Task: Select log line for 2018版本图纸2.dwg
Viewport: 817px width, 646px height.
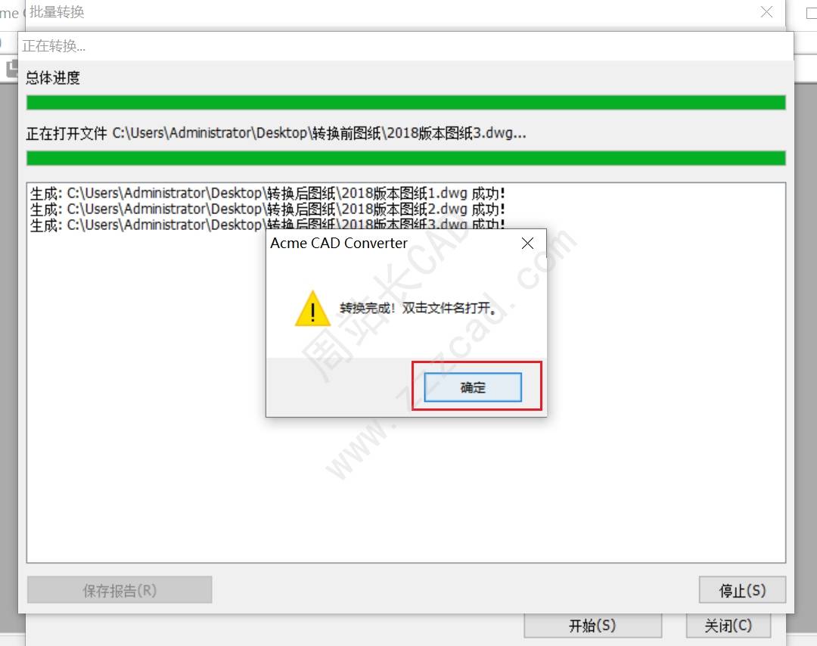Action: click(267, 209)
